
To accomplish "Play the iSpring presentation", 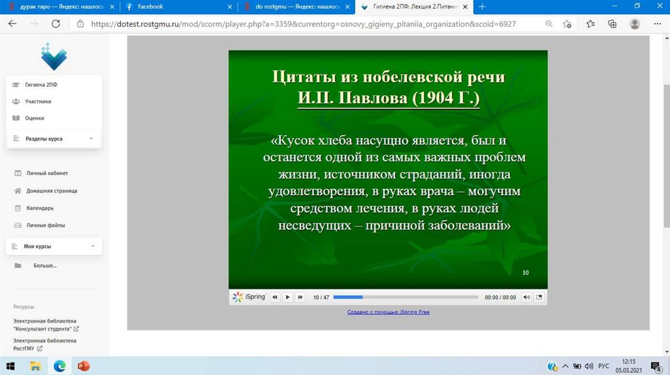I will [x=287, y=297].
